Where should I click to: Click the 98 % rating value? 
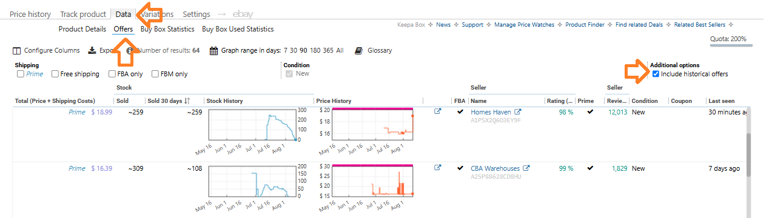point(566,112)
